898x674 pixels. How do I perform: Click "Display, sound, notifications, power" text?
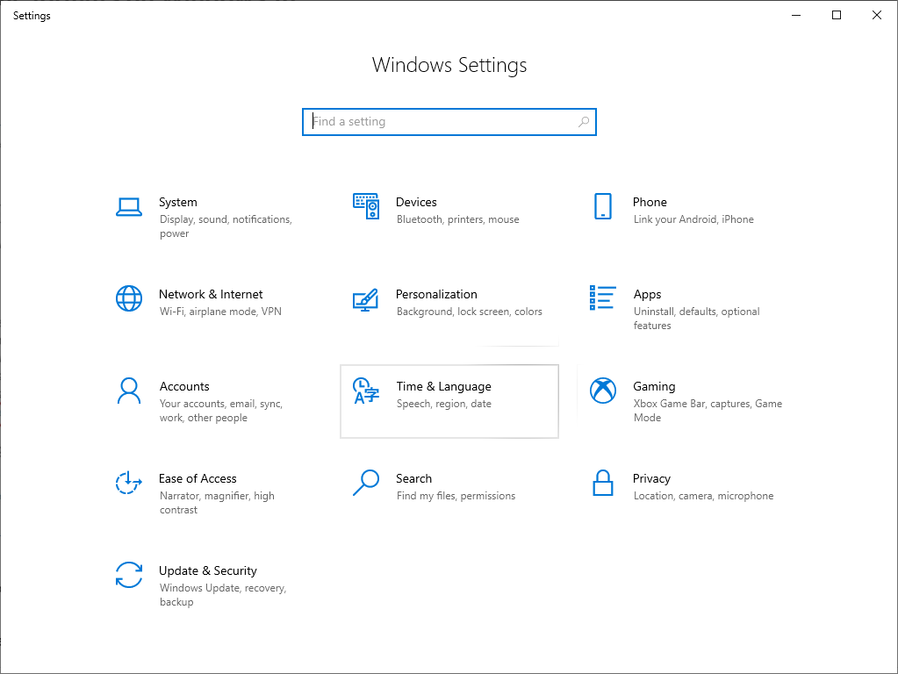[x=226, y=226]
